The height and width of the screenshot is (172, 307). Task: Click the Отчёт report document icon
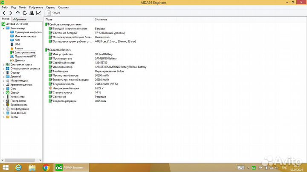[49, 13]
